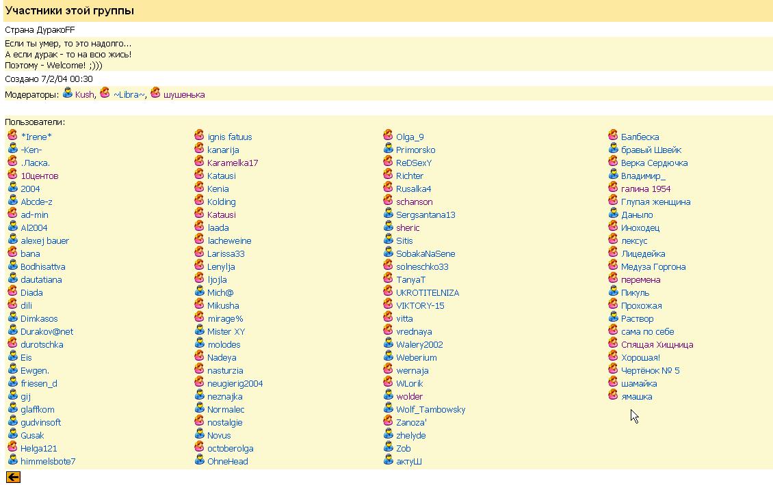The width and height of the screenshot is (773, 485).
Task: Click the user icon next to ignis fatuus
Action: pos(199,136)
